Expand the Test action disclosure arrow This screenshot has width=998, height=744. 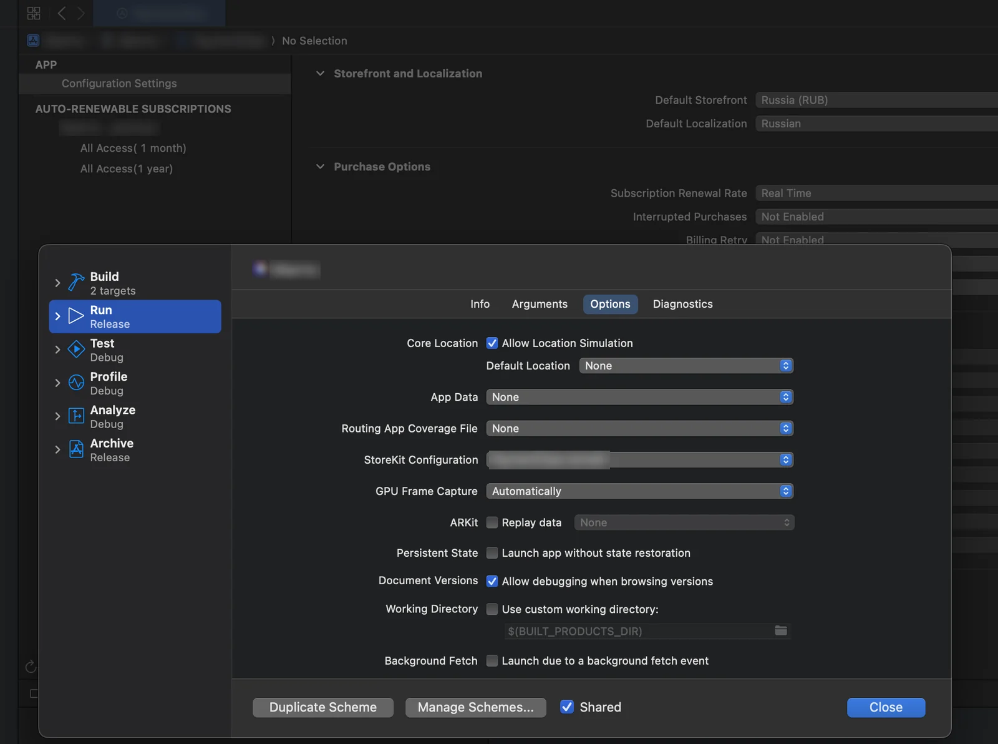(x=57, y=350)
